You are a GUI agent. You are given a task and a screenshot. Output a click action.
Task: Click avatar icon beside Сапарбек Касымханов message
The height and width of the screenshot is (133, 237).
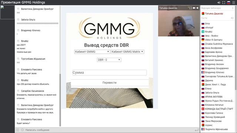click(18, 91)
